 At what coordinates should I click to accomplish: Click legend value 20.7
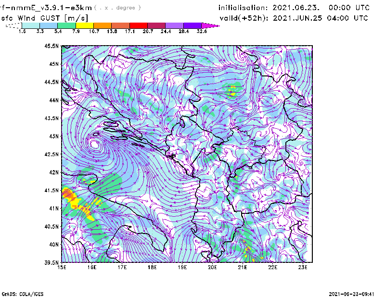coord(148,31)
